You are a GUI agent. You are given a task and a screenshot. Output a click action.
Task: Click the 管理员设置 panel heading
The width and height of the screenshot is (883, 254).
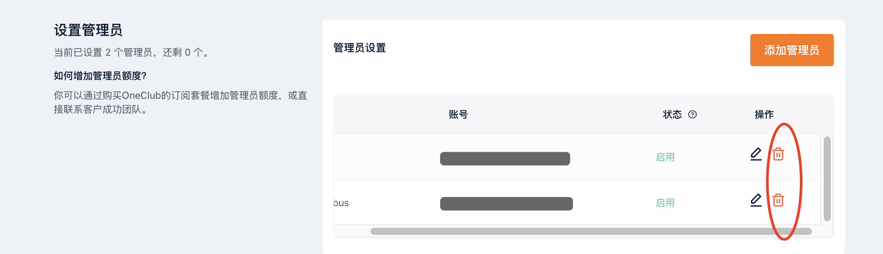(x=360, y=48)
